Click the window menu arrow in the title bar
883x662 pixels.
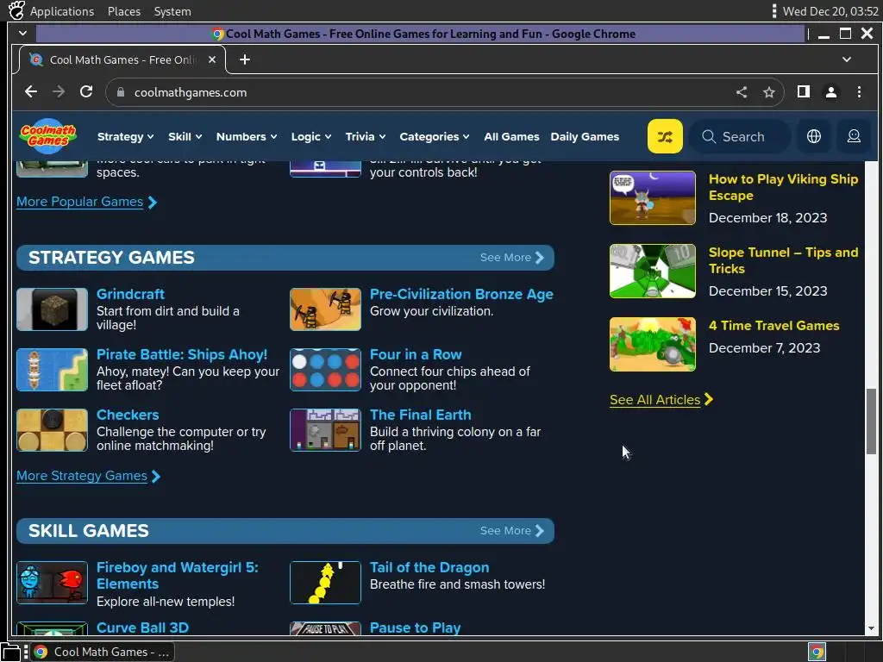click(22, 34)
